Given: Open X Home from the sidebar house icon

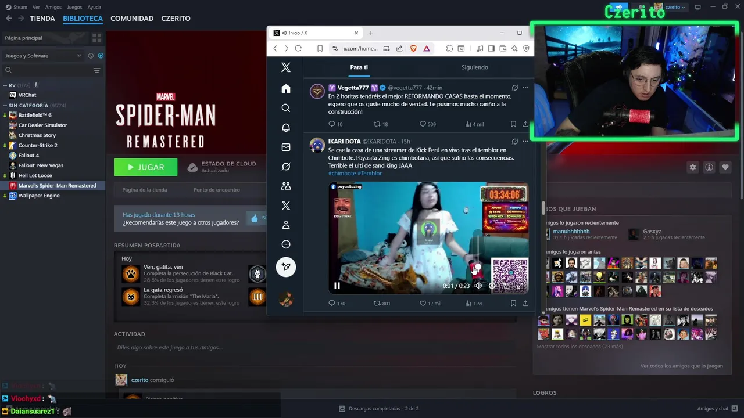Looking at the screenshot, I should [x=285, y=88].
